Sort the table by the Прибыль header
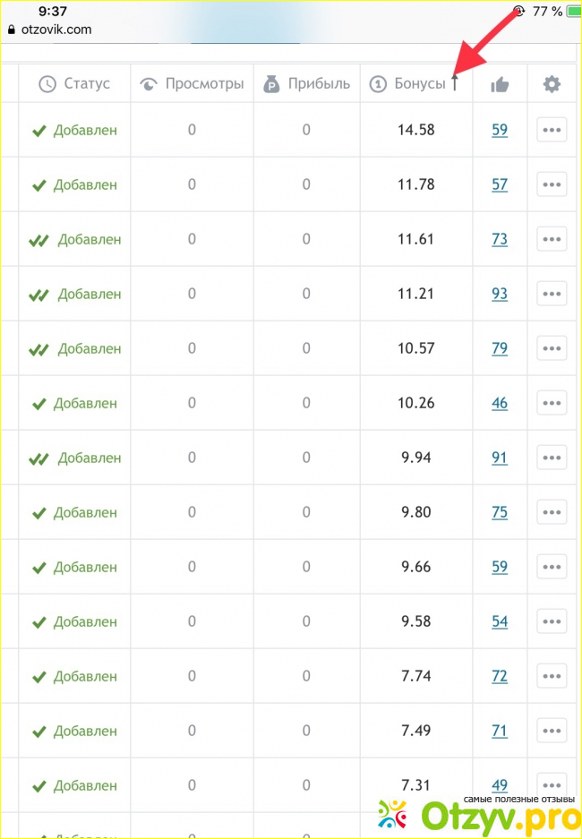The image size is (582, 839). pos(319,84)
